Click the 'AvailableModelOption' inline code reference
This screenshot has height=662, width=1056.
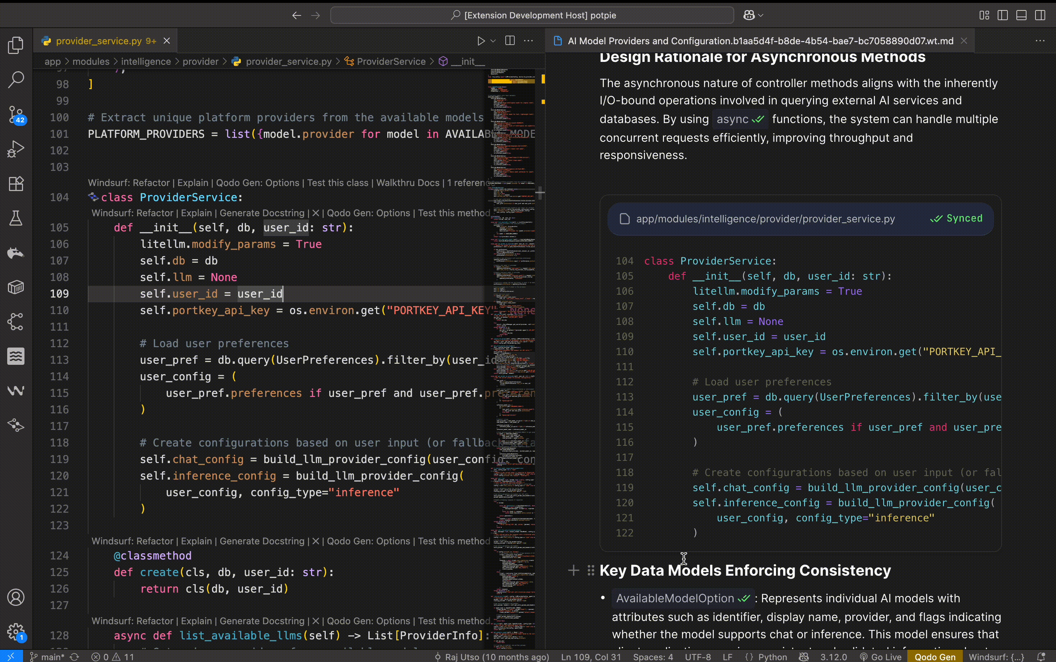[682, 599]
